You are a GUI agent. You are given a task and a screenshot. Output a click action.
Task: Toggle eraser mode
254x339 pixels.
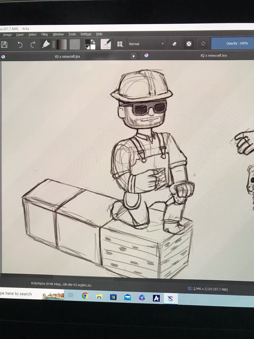coord(174,44)
